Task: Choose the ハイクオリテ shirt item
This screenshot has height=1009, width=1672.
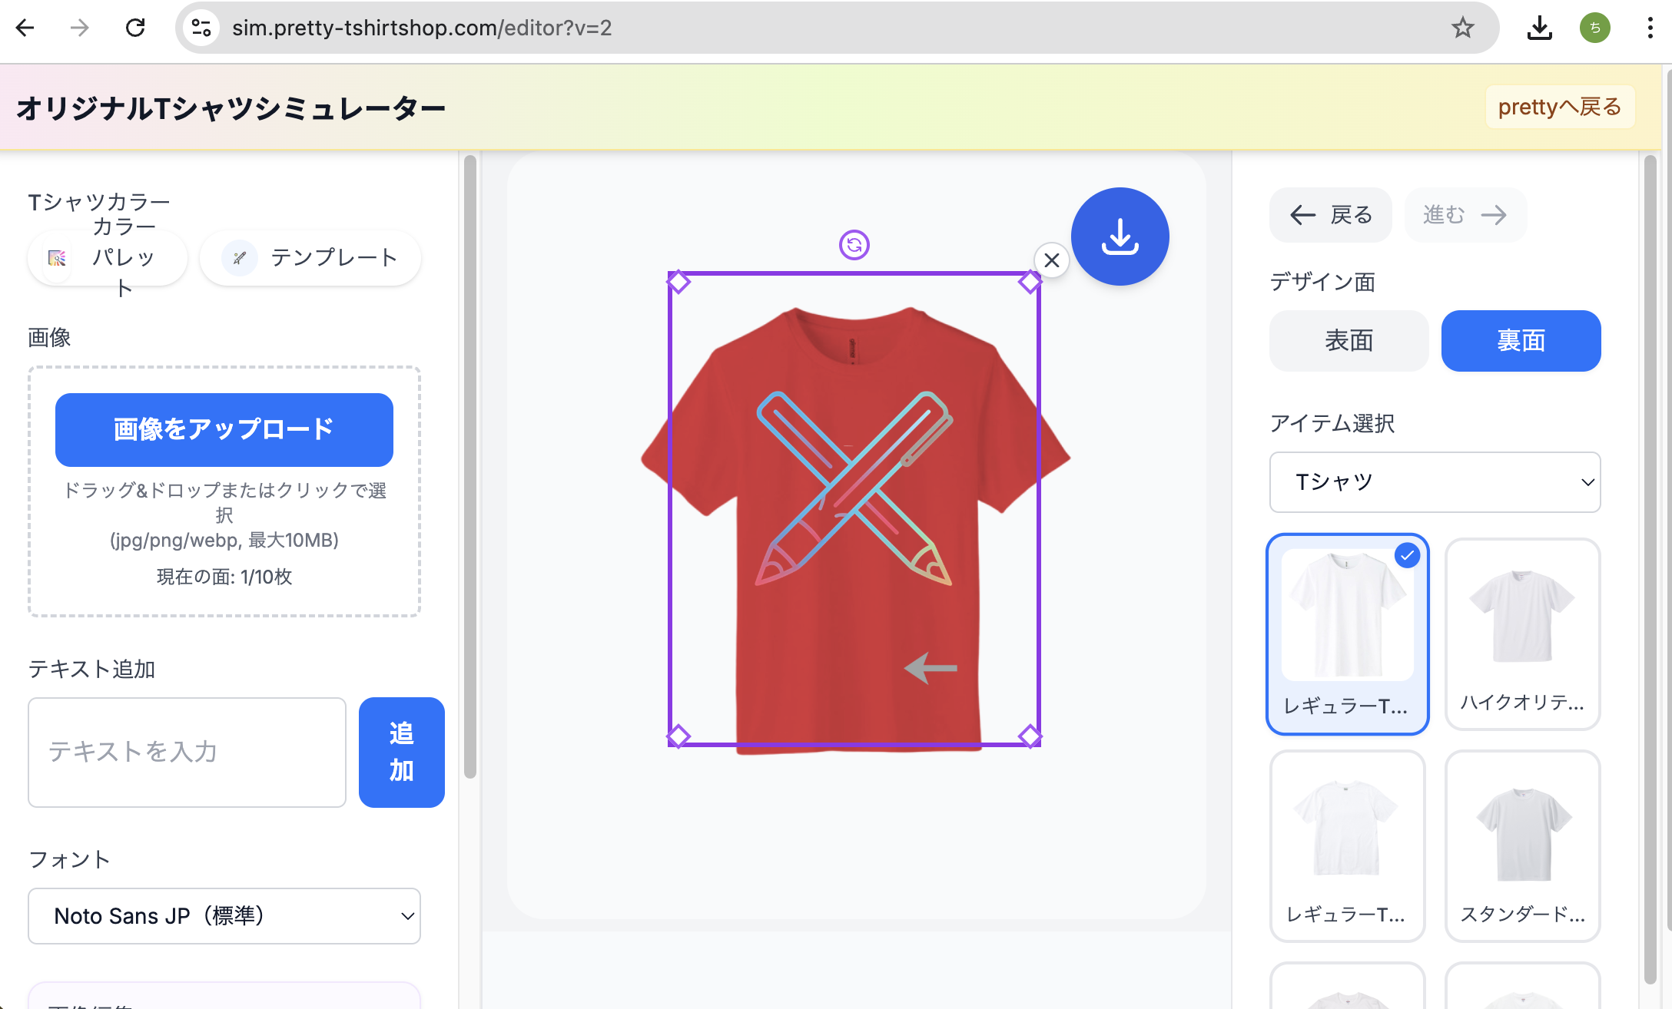Action: (1522, 634)
